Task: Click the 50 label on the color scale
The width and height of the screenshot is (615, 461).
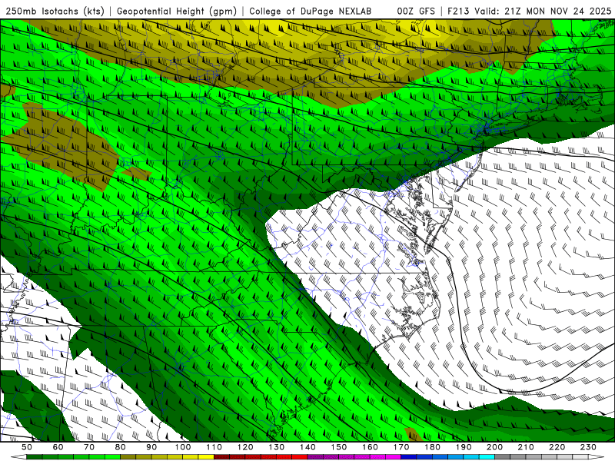Action: tap(27, 447)
